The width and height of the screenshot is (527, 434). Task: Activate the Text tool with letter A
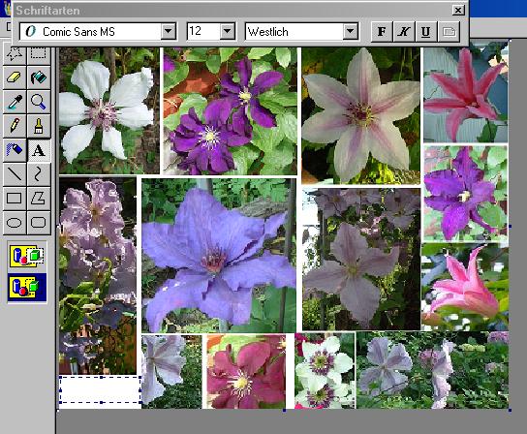click(x=39, y=150)
